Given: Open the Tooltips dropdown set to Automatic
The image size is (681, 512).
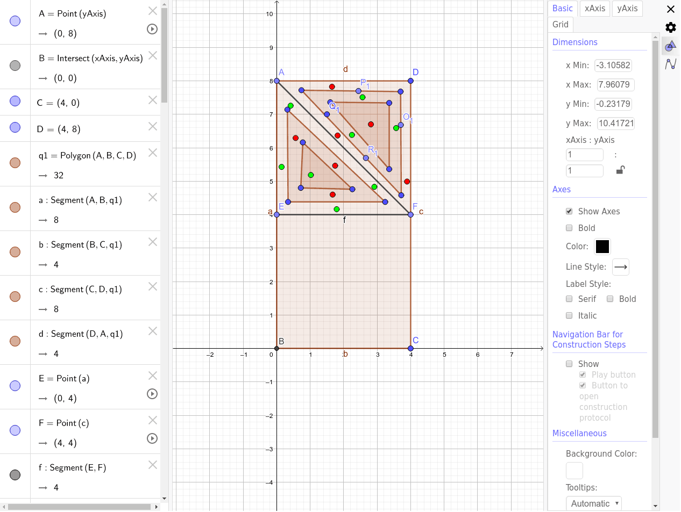Looking at the screenshot, I should pyautogui.click(x=593, y=503).
